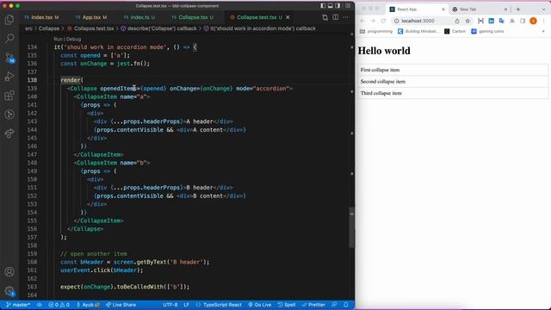Show hidden bookmarks overflow arrow

[543, 31]
